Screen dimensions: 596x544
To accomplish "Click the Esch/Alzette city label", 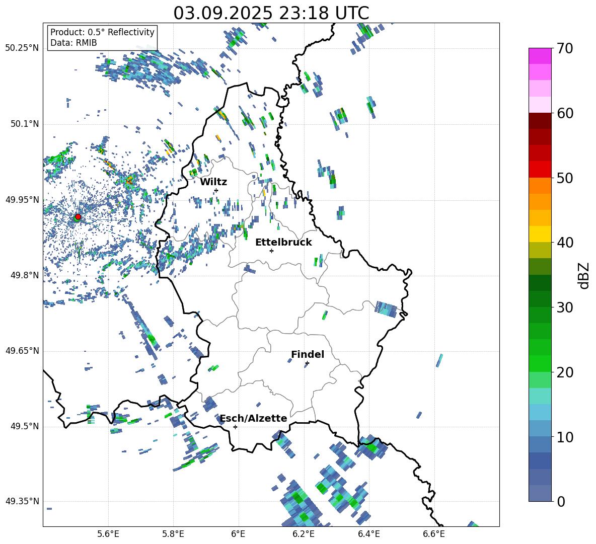I will click(x=254, y=418).
